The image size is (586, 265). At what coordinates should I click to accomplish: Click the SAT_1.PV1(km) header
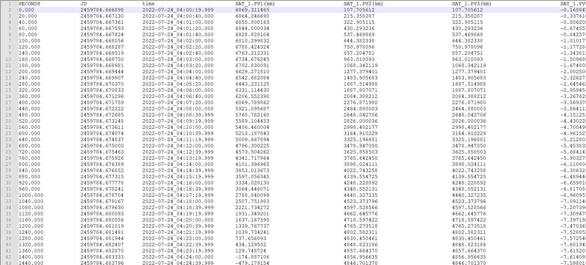255,4
